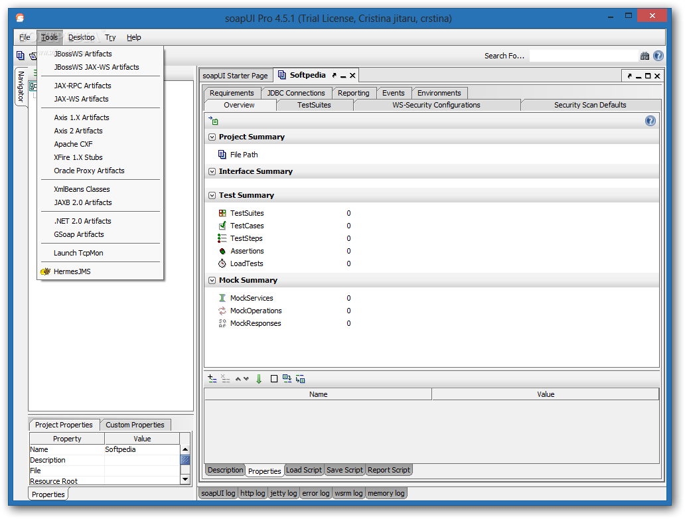This screenshot has width=685, height=519.
Task: Click the MockServices icon
Action: tap(222, 298)
